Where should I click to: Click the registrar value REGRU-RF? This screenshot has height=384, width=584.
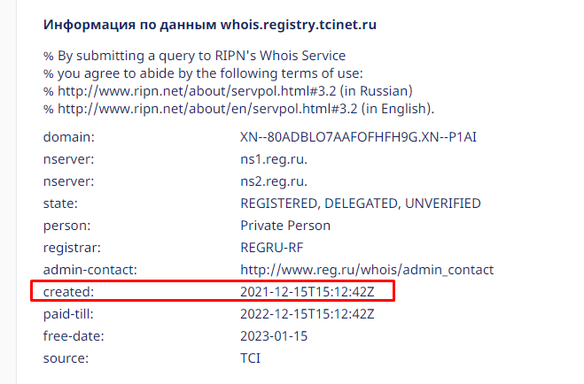tap(272, 248)
